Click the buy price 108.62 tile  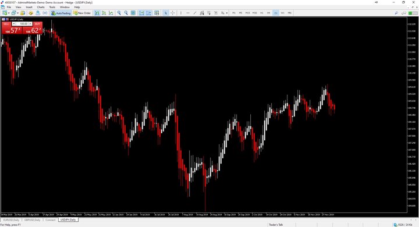(x=33, y=30)
